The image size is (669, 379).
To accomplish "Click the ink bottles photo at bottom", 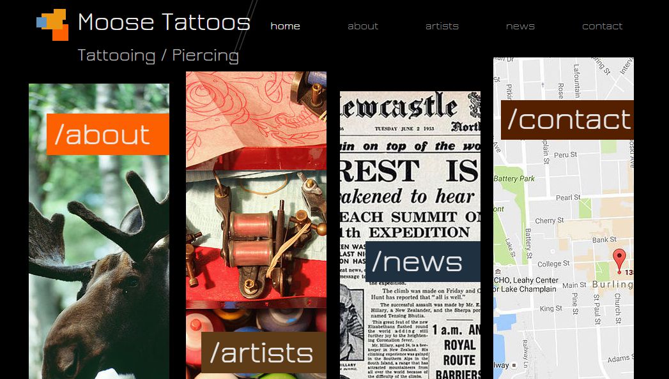I will pos(256,344).
